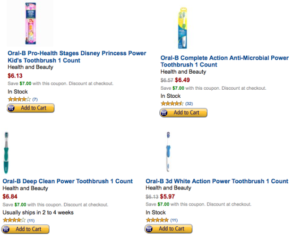
Task: Click star rating for Deep Clean toothbrush
Action: (x=14, y=220)
